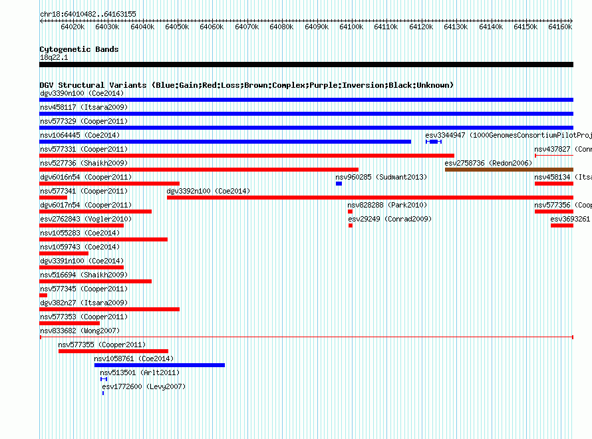592x439 pixels.
Task: Click the nsv577329 (Cooper2011) variant label
Action: pos(84,121)
